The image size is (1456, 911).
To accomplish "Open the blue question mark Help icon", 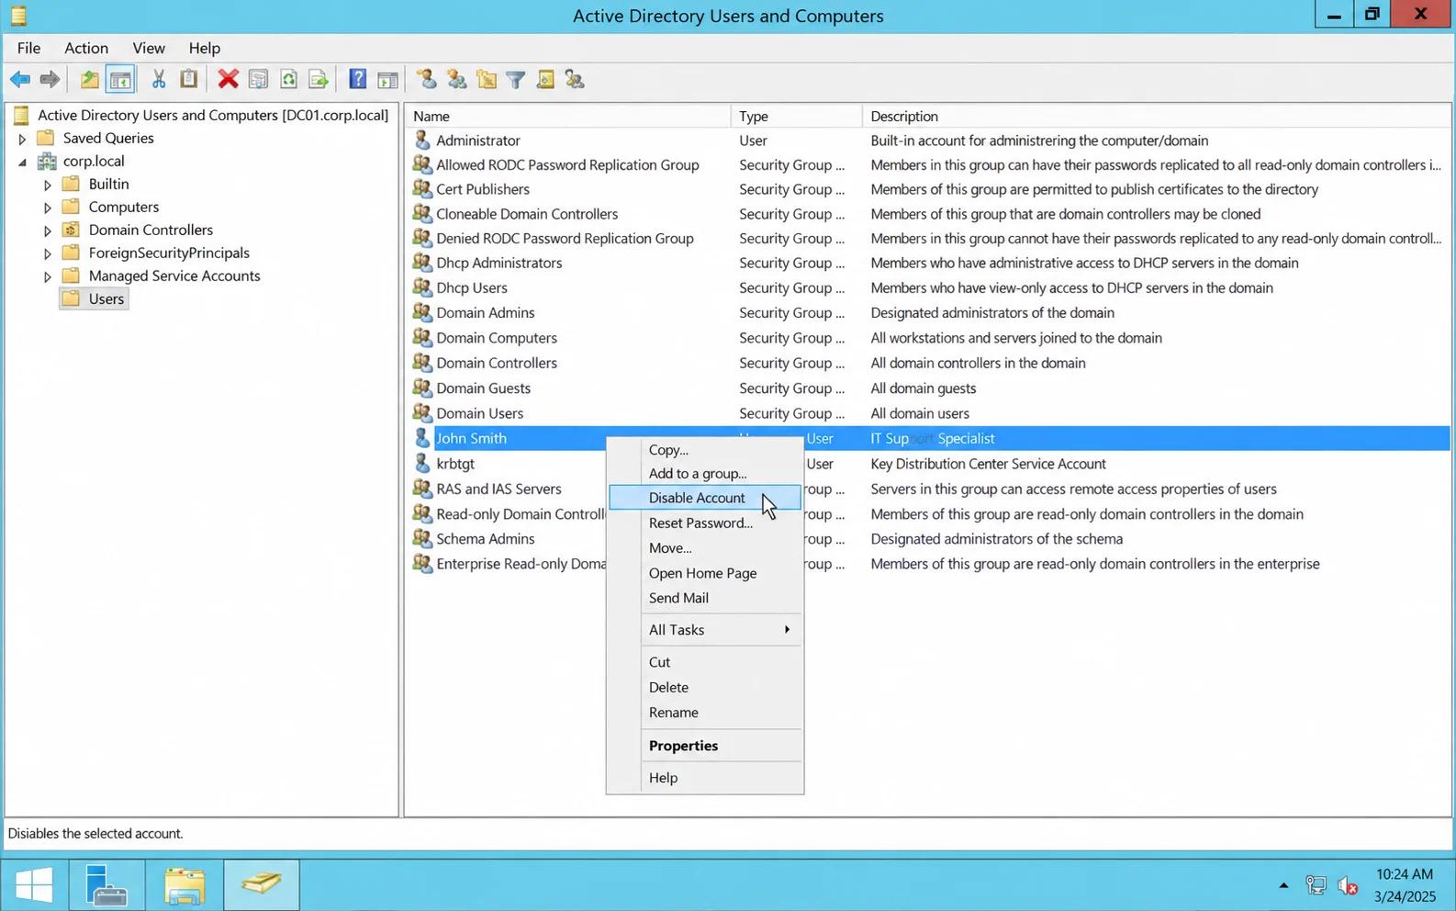I will click(x=358, y=80).
